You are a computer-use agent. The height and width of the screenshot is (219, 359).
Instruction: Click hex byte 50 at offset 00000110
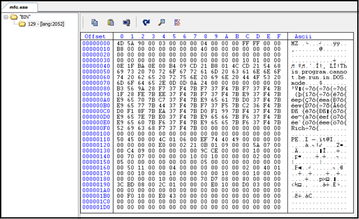(120, 139)
